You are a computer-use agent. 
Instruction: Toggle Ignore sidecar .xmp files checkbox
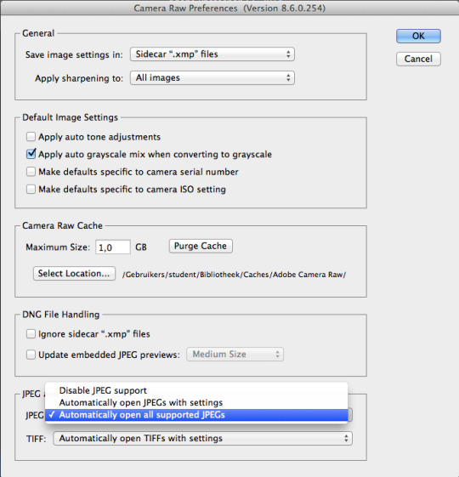(31, 333)
